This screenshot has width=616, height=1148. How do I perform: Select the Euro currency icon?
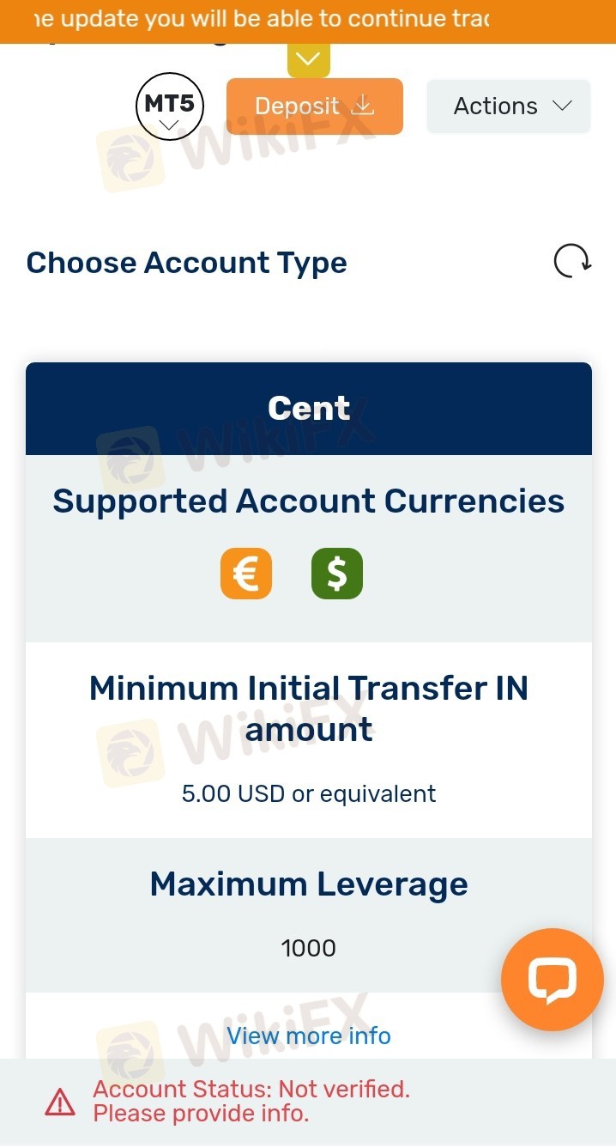tap(246, 574)
